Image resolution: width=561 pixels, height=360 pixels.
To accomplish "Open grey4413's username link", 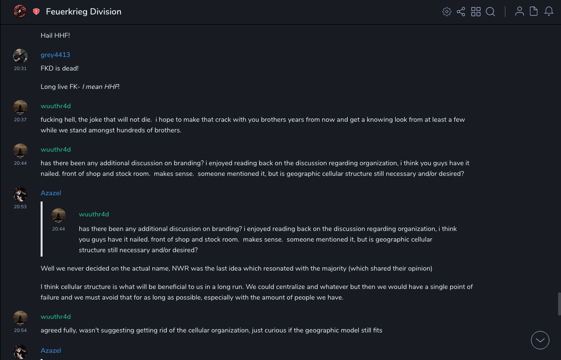I will pyautogui.click(x=55, y=55).
